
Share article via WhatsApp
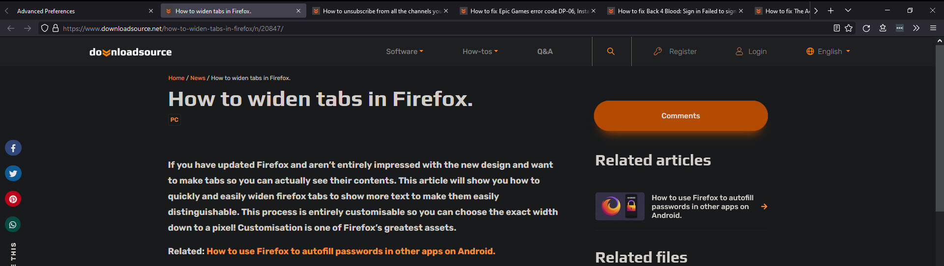click(x=13, y=225)
